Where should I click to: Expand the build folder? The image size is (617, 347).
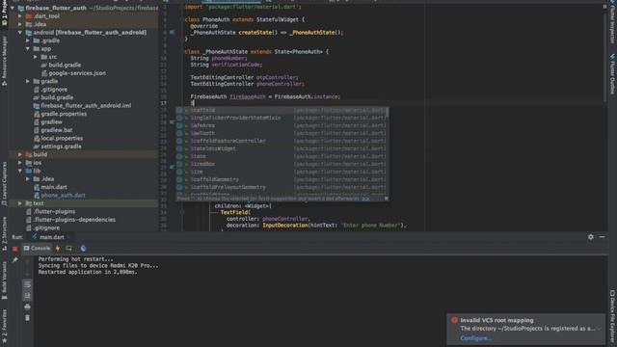click(19, 154)
